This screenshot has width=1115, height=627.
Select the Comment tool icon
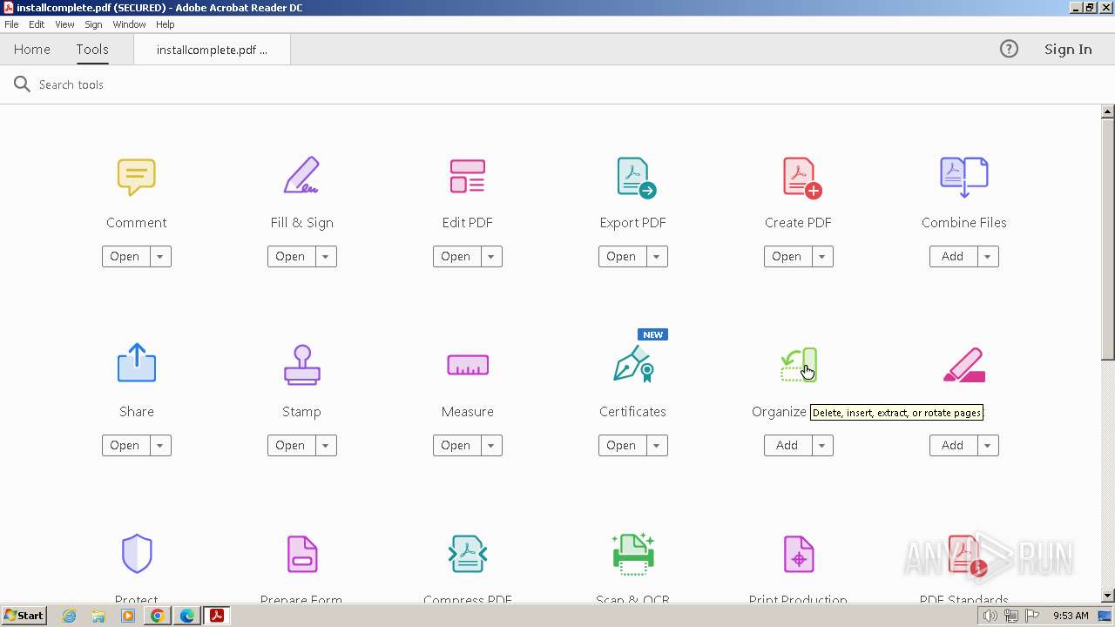(137, 177)
